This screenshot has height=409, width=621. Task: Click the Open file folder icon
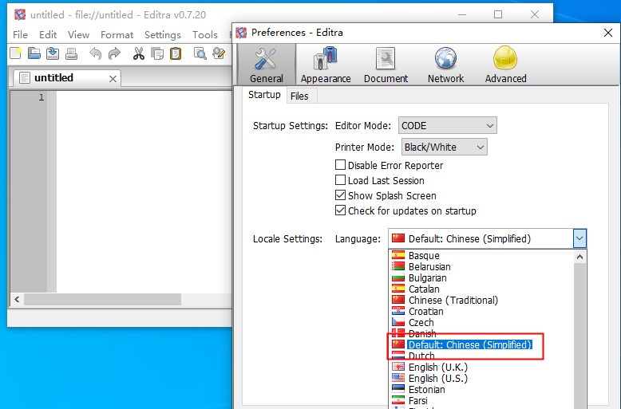pos(34,53)
